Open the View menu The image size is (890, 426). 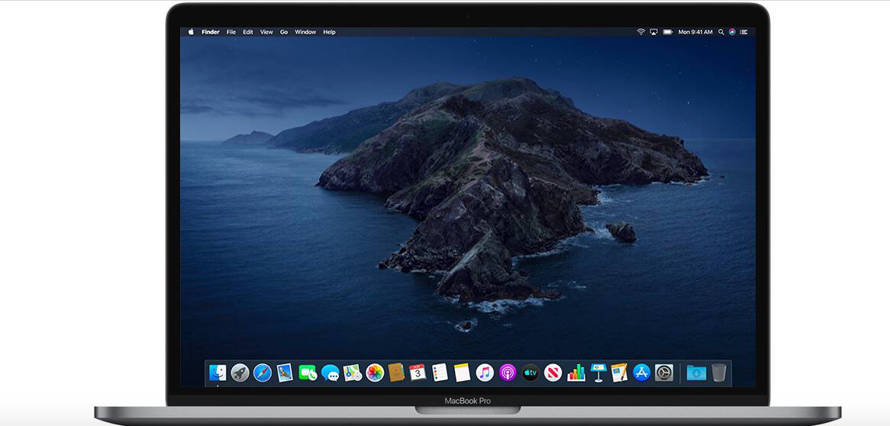(x=267, y=32)
